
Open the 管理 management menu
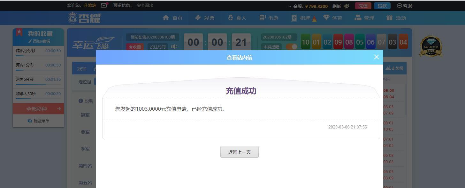pos(364,18)
